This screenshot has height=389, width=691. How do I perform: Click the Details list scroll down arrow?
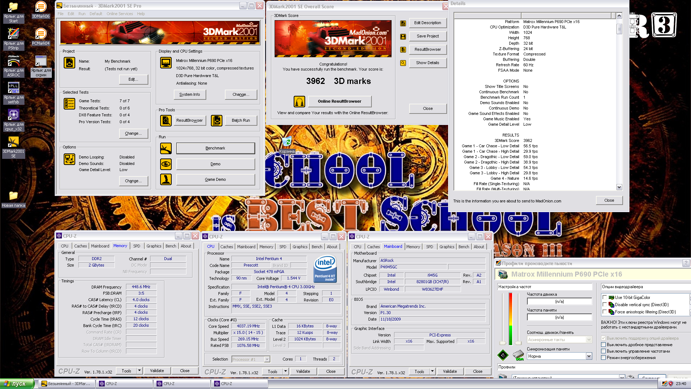(x=619, y=187)
